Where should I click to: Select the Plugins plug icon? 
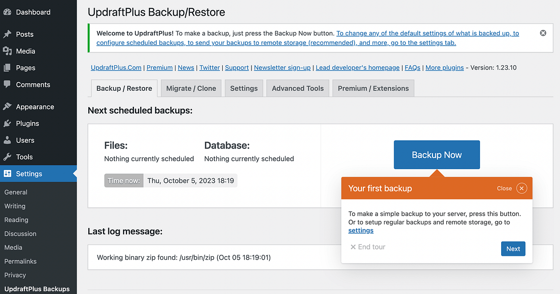pyautogui.click(x=8, y=123)
